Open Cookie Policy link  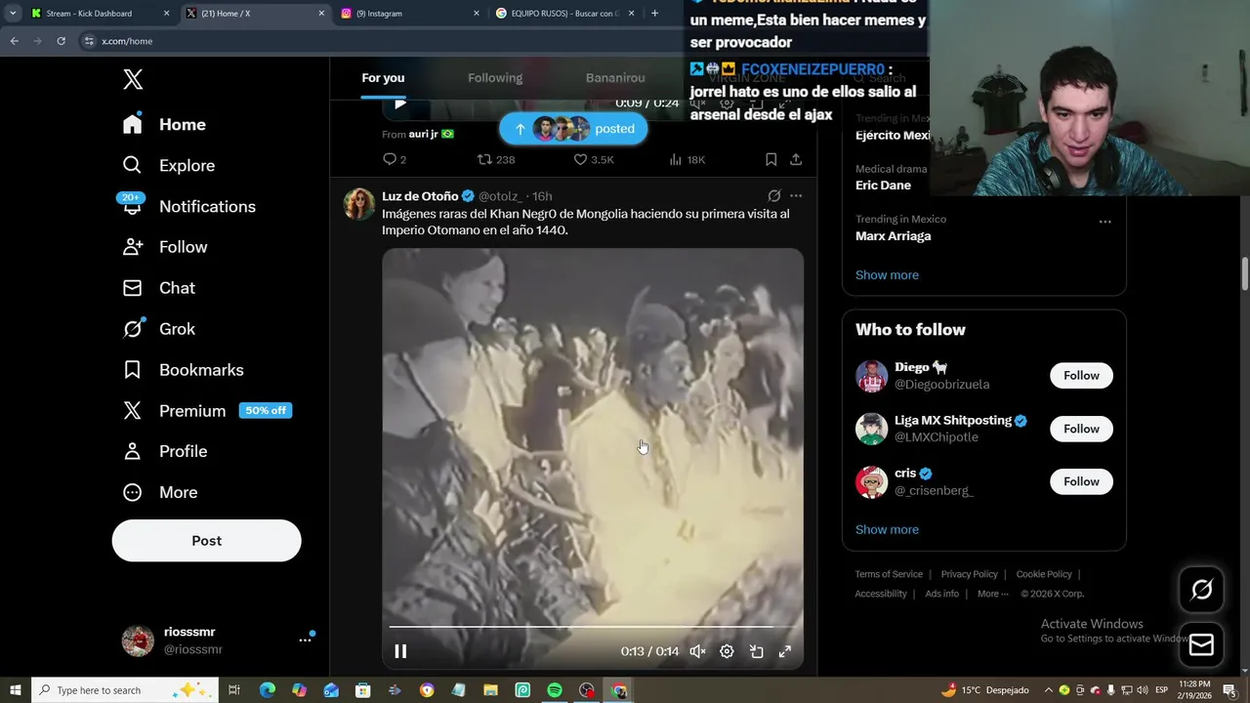pyautogui.click(x=1044, y=574)
